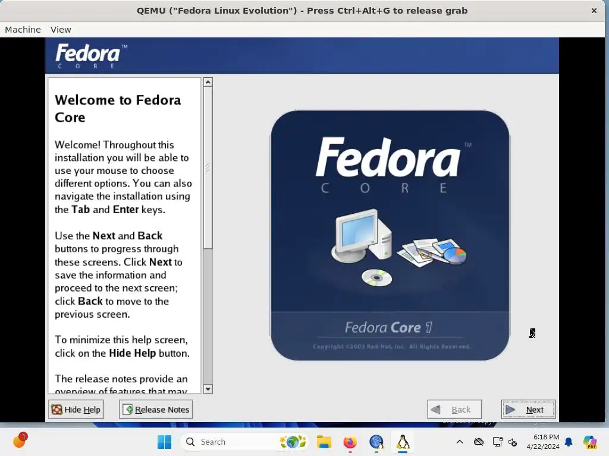Viewport: 609px width, 456px height.
Task: Click help panel scroll up arrow
Action: (x=208, y=82)
